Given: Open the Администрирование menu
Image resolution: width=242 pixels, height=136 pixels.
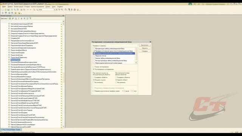Looking at the screenshot, I should [x=37, y=7].
